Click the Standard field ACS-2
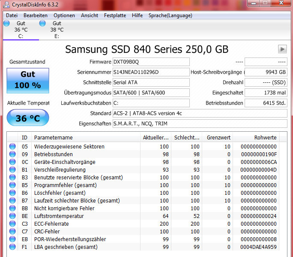The height and width of the screenshot is (257, 293). [200, 113]
